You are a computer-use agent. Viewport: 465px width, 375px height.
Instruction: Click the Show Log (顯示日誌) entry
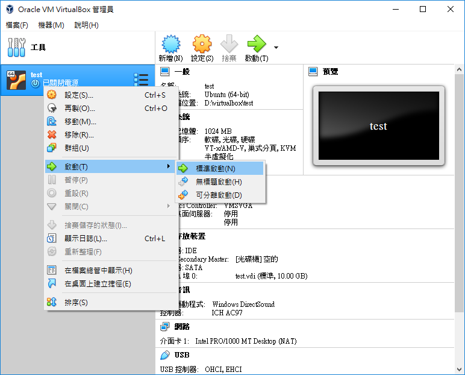coord(112,238)
